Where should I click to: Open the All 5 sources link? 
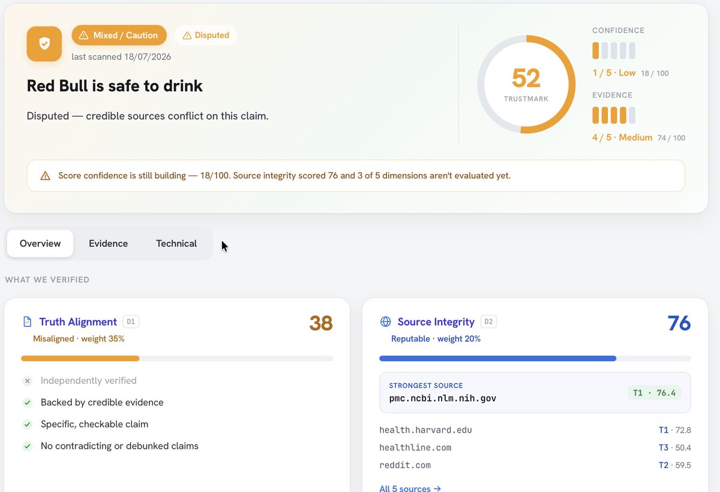[x=410, y=488]
